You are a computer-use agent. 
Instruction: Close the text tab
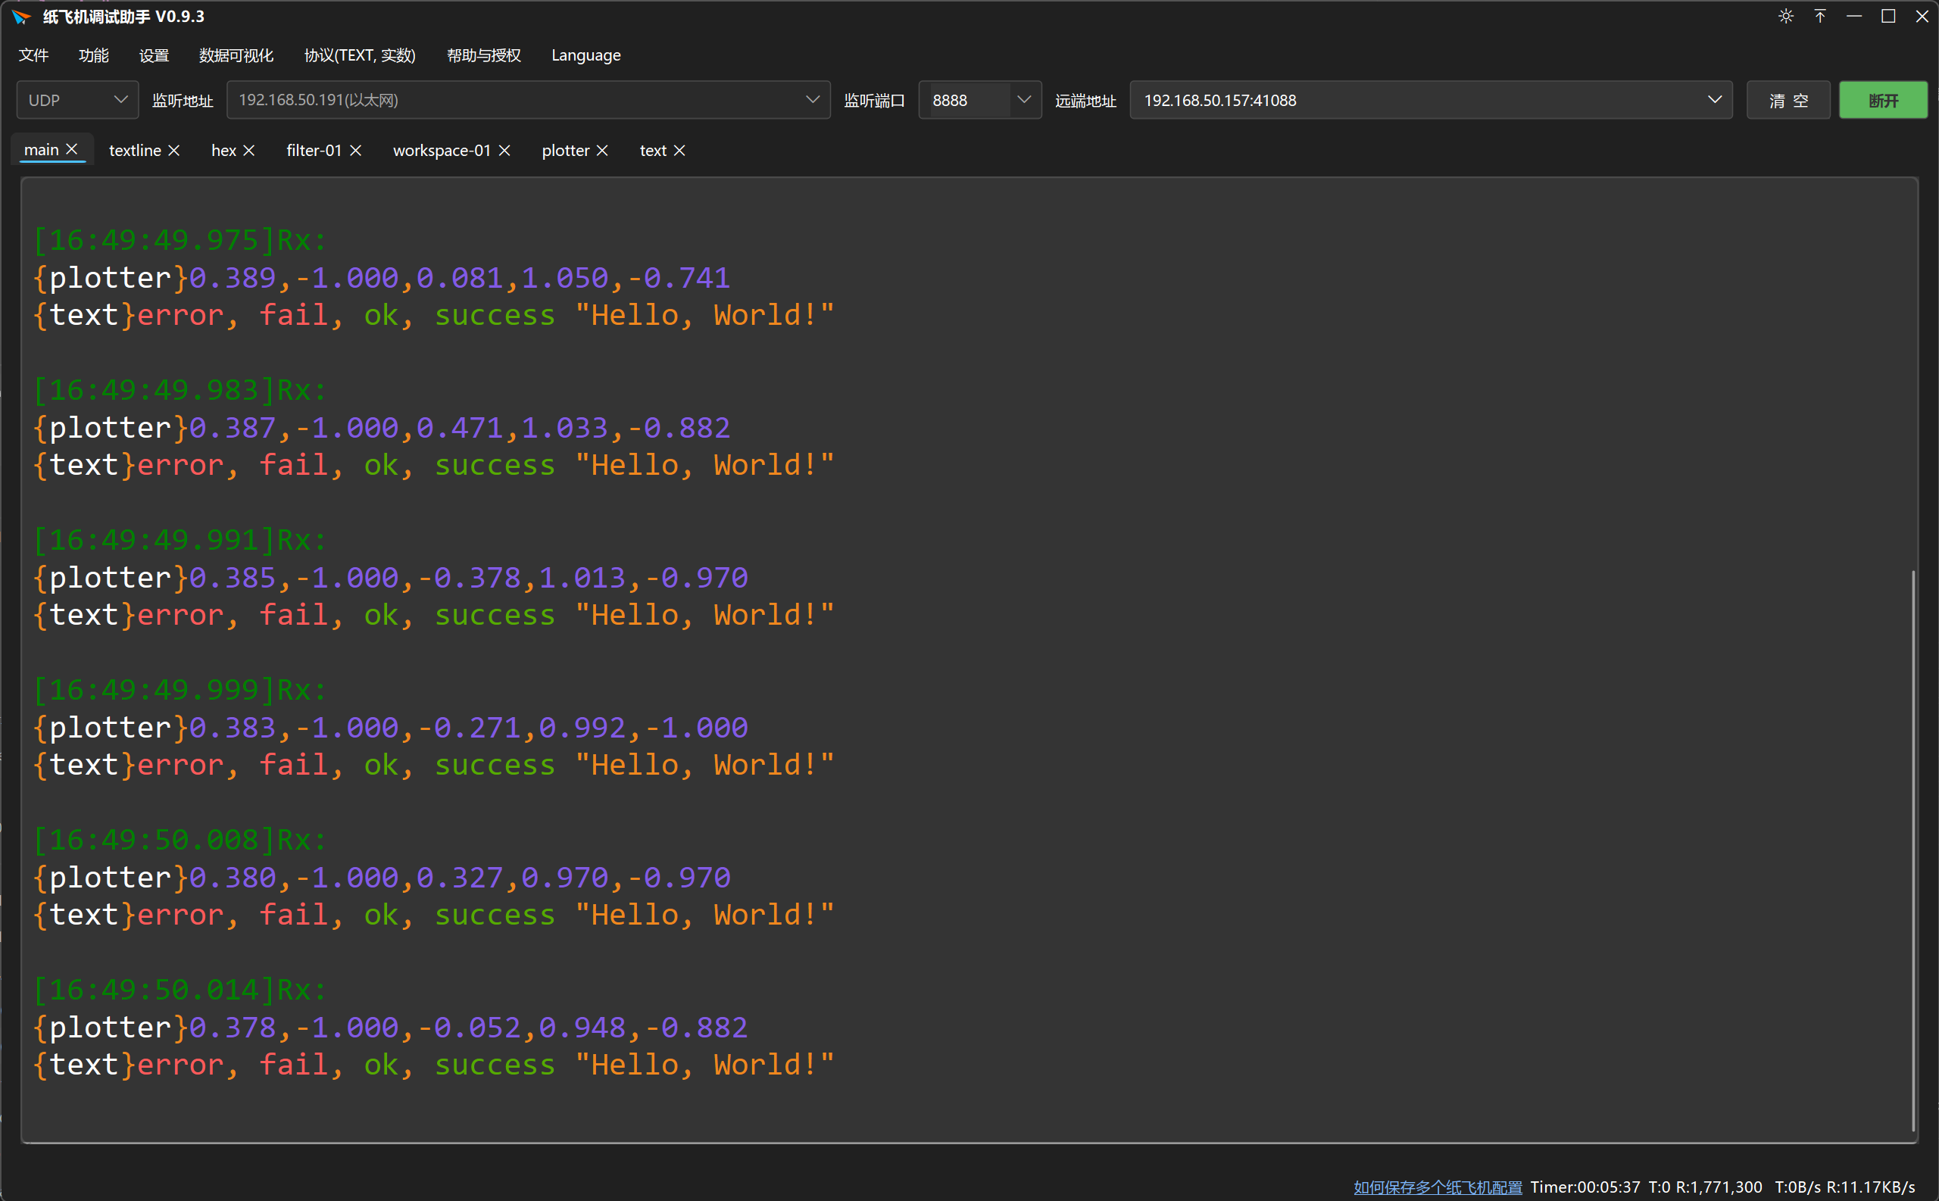679,150
